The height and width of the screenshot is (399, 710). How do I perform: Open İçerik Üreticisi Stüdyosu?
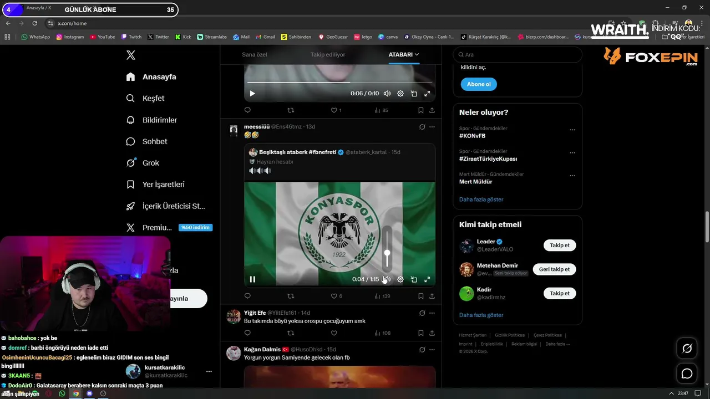tap(166, 206)
